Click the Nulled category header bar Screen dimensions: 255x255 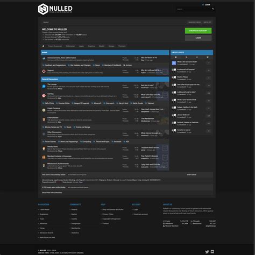point(105,52)
